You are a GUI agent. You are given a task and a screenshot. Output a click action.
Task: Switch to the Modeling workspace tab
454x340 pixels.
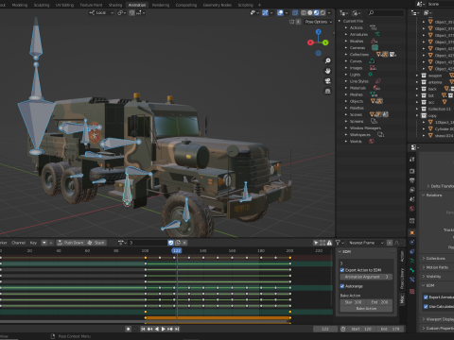(x=20, y=5)
